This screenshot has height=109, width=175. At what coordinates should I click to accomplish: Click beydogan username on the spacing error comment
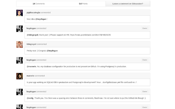31,92
